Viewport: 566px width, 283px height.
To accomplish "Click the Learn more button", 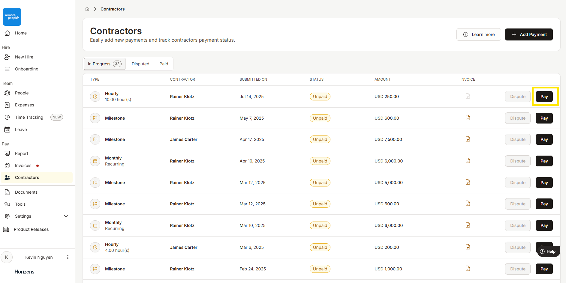I will point(479,34).
